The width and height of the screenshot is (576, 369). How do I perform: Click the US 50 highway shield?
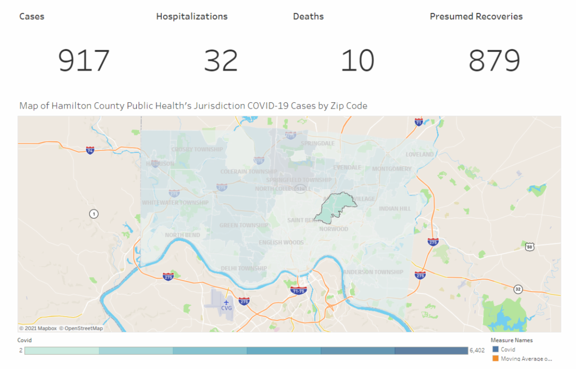point(529,246)
